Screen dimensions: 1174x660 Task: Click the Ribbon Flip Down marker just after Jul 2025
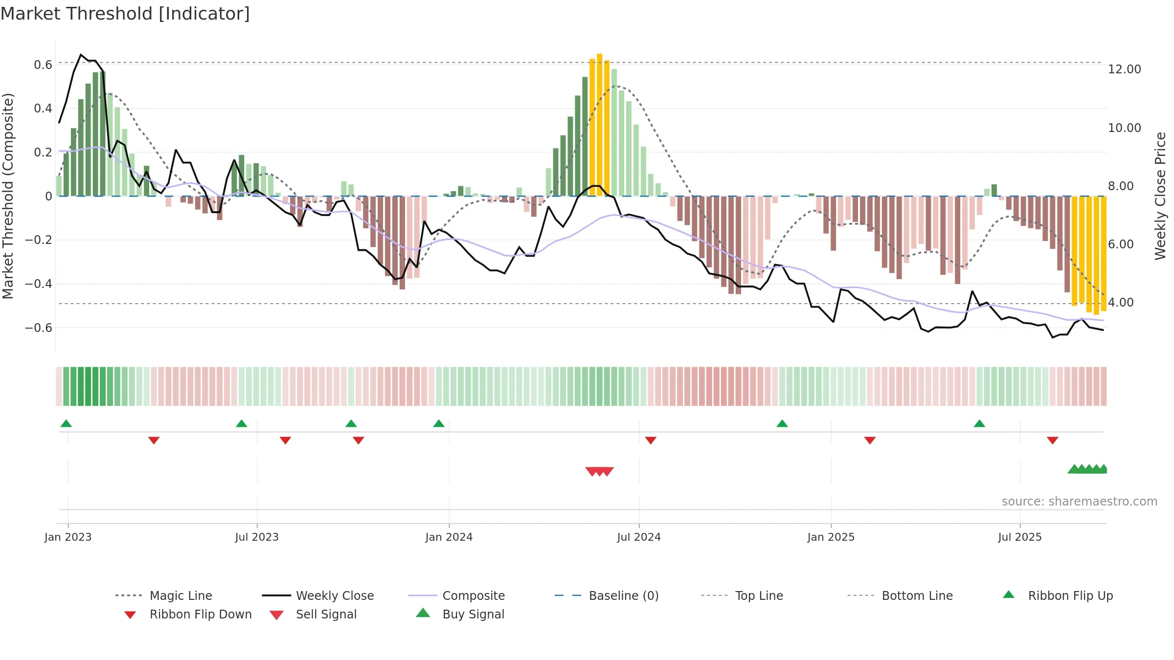coord(1053,440)
